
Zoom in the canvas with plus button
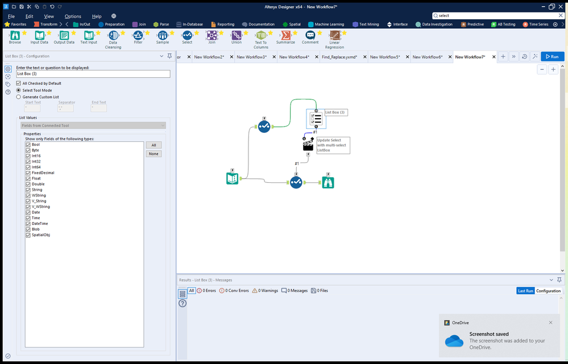coord(553,70)
